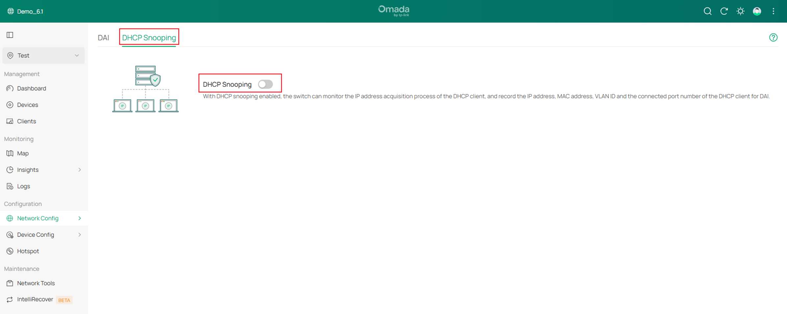
Task: Open the help for DHCP Snooping
Action: coord(773,37)
